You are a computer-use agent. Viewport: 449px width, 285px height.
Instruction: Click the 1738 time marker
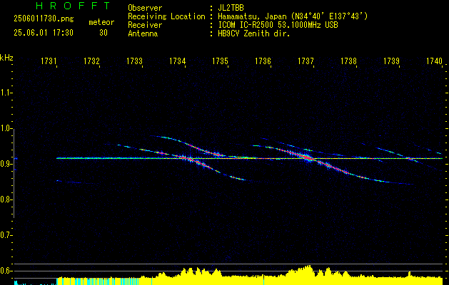click(348, 61)
